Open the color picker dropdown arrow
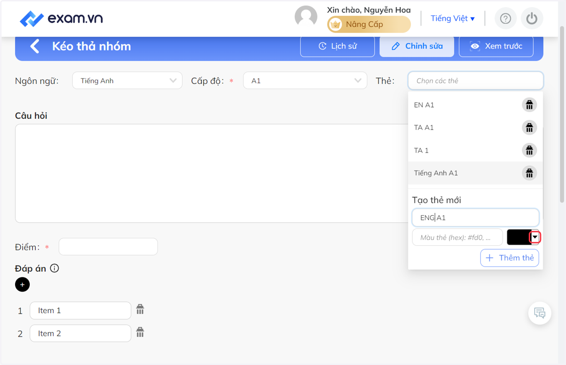The height and width of the screenshot is (365, 566). point(535,237)
